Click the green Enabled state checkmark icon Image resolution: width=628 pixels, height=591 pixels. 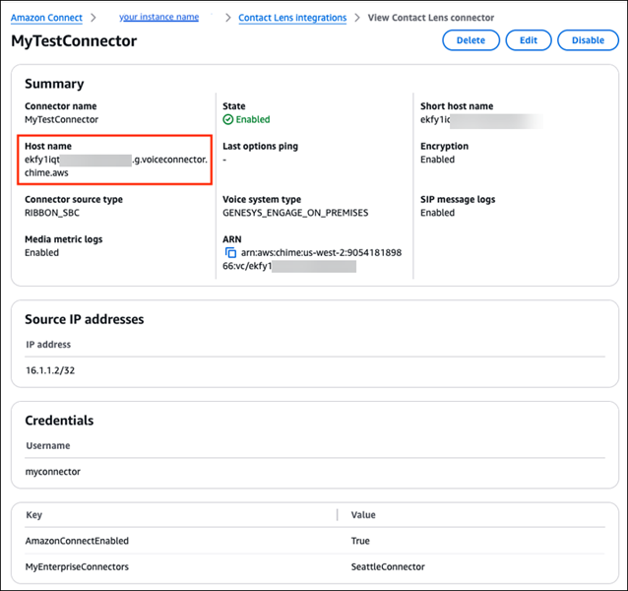pyautogui.click(x=228, y=119)
